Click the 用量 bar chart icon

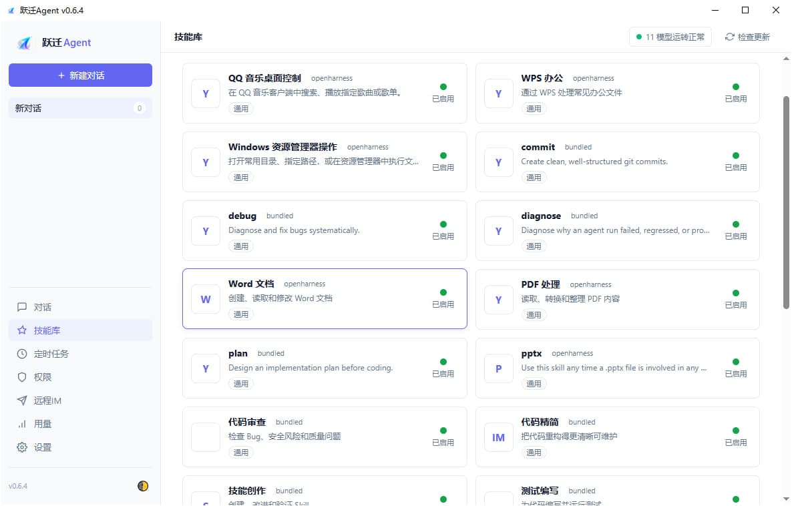pos(22,424)
